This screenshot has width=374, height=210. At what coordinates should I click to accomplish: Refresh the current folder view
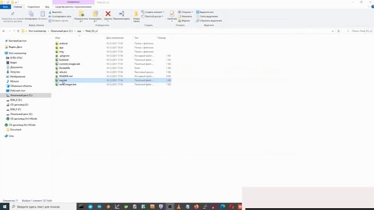click(x=338, y=31)
